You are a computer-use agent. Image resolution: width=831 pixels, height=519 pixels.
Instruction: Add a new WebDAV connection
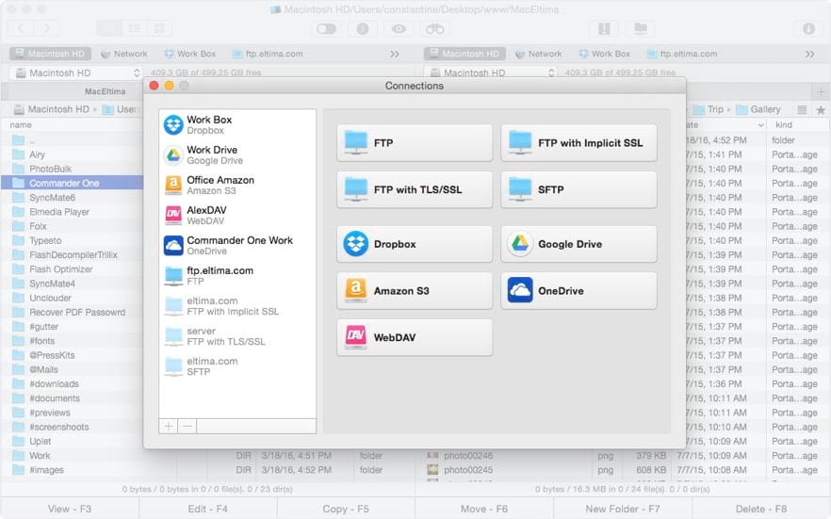(x=415, y=337)
